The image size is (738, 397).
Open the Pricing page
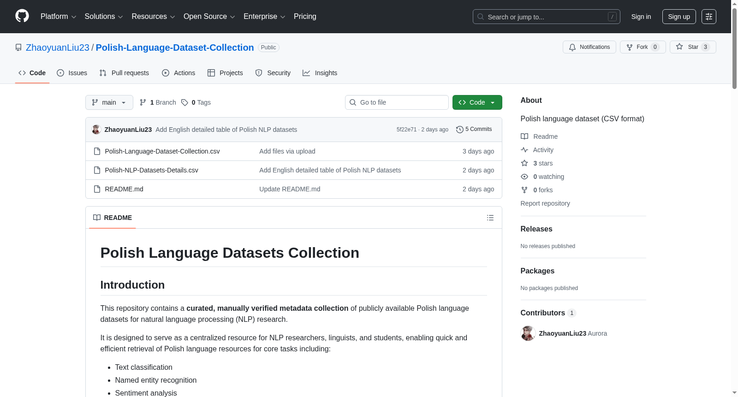click(305, 17)
